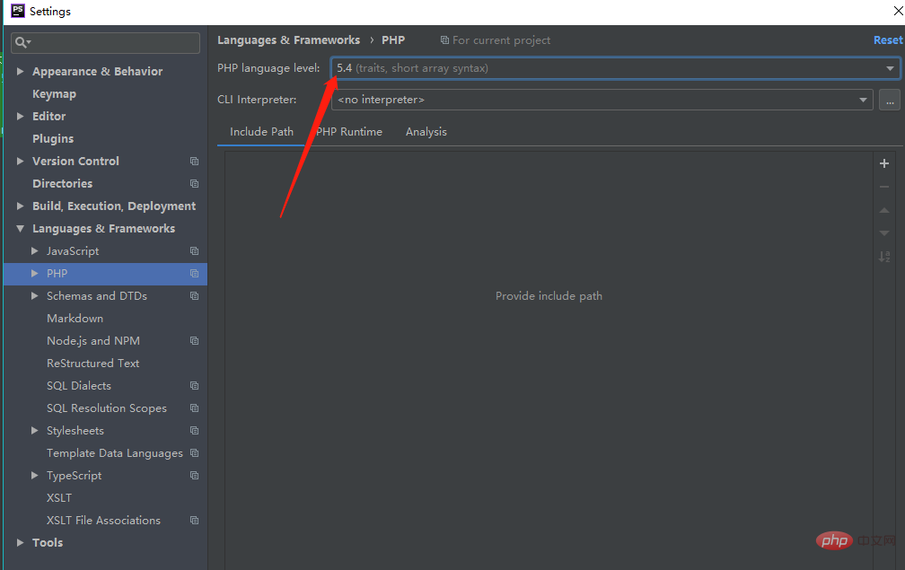
Task: Open the CLI Interpreter dropdown
Action: point(602,100)
